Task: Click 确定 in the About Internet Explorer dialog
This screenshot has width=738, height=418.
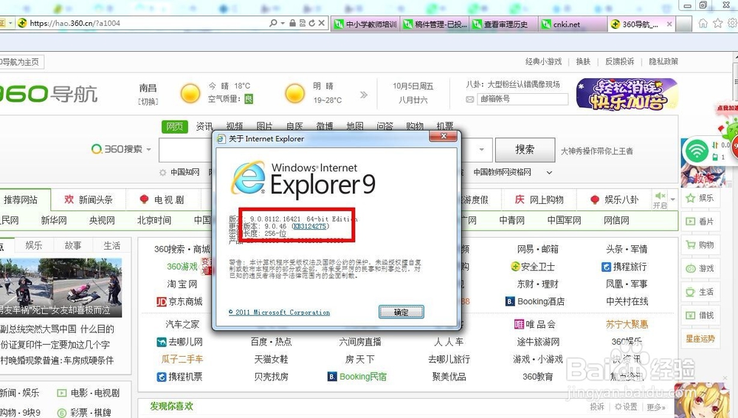Action: (x=401, y=312)
